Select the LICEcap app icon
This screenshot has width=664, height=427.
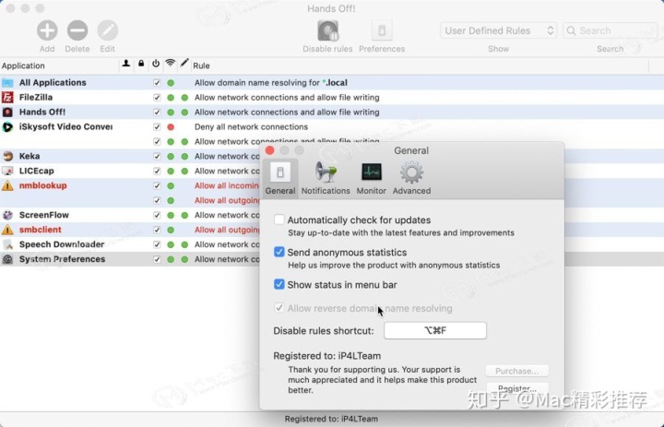7,171
